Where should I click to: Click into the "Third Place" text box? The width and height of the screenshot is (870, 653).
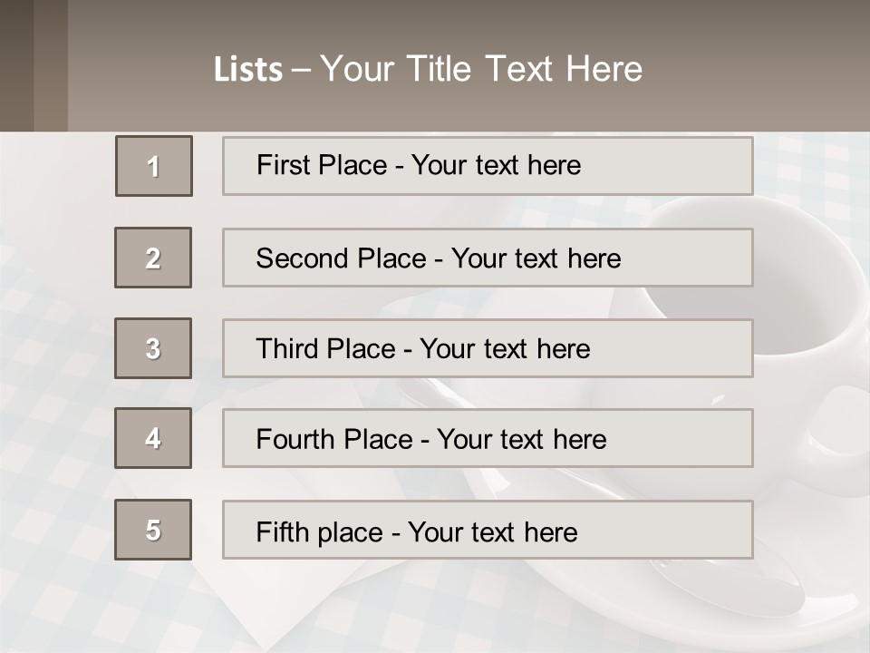tap(488, 348)
